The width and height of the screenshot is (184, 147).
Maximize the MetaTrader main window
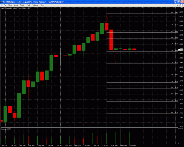(179, 2)
